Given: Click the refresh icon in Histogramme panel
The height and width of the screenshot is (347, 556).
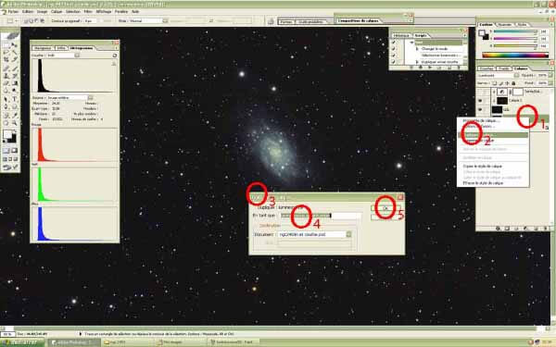Looking at the screenshot, I should pos(115,56).
